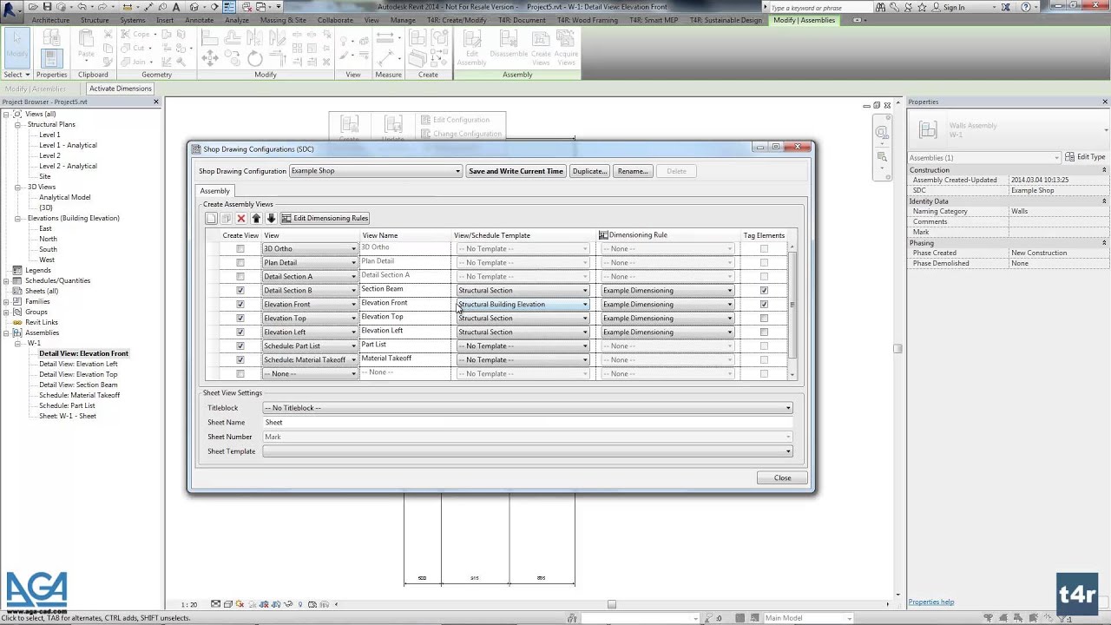Click the Move tool icon in the Modify panel
Viewport: 1111px width, 625px height.
(209, 58)
